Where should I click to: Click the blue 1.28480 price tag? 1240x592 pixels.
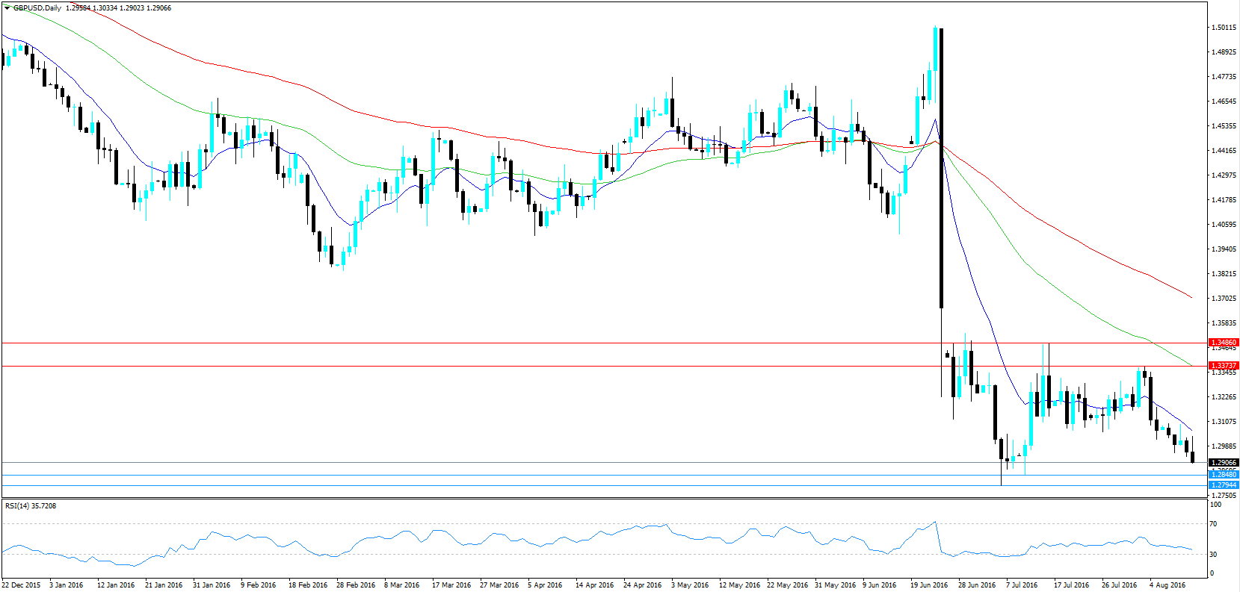coord(1224,475)
